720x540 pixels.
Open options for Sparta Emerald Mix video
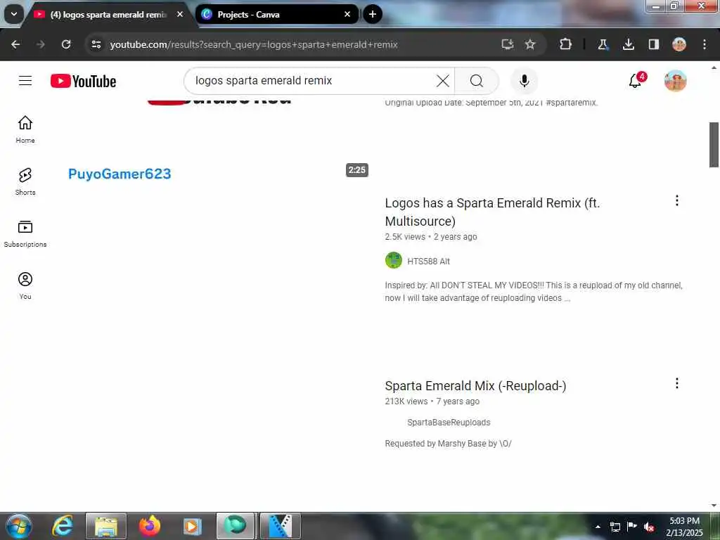(677, 383)
